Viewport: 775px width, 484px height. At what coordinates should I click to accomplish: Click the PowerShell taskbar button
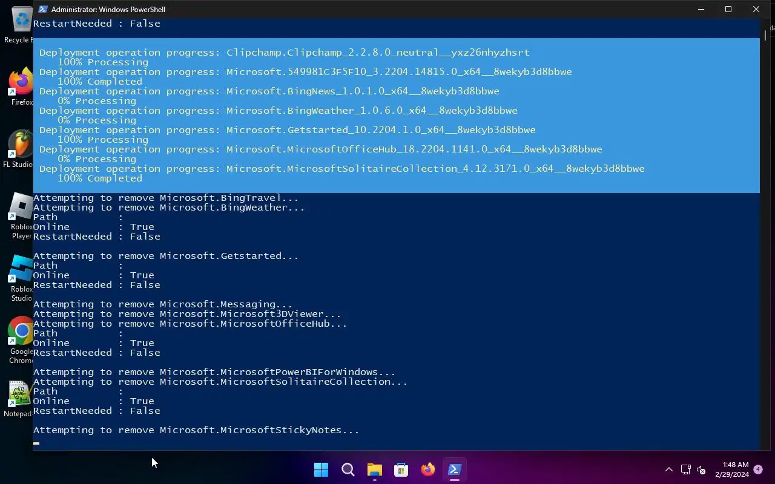coord(454,469)
